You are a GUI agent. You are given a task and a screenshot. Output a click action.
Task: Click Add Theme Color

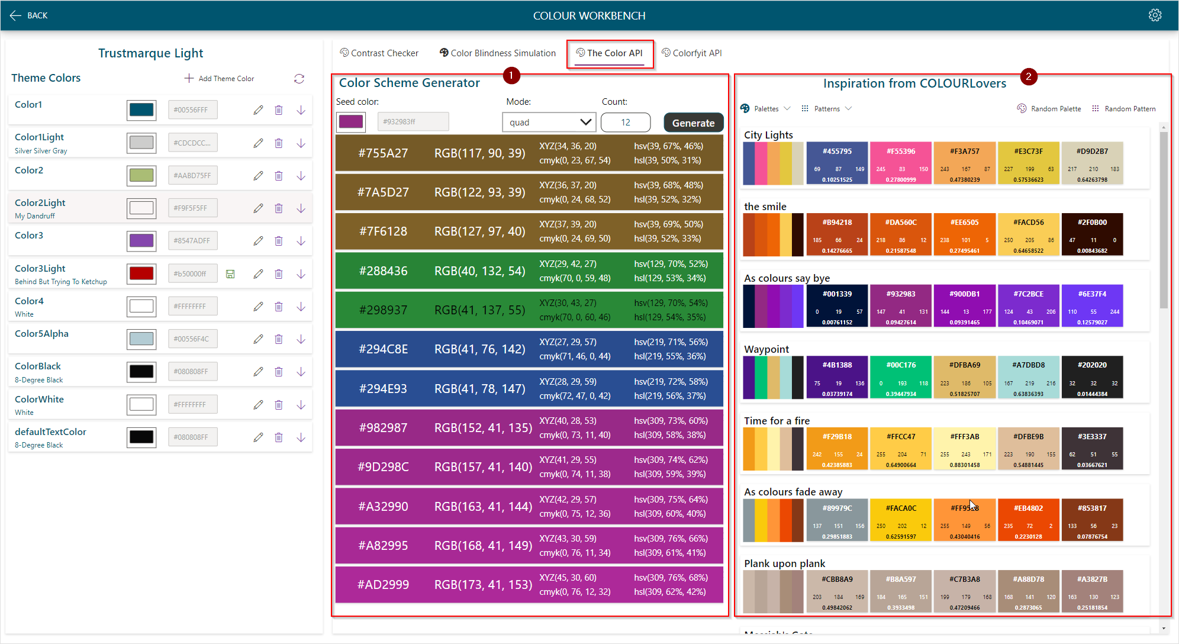click(x=219, y=79)
